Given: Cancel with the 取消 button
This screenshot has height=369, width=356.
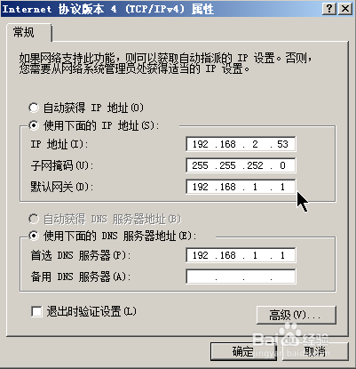Looking at the screenshot, I should (315, 352).
